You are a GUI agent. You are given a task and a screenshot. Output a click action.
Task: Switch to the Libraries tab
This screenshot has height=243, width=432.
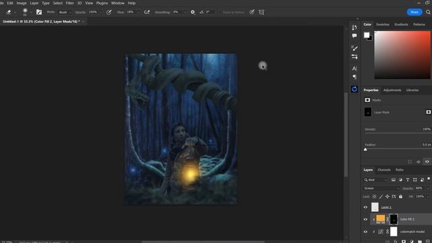(412, 90)
